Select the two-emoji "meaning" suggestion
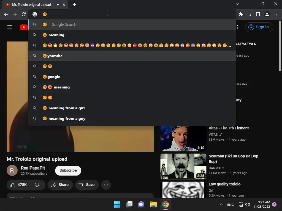This screenshot has height=211, width=282. pyautogui.click(x=132, y=87)
